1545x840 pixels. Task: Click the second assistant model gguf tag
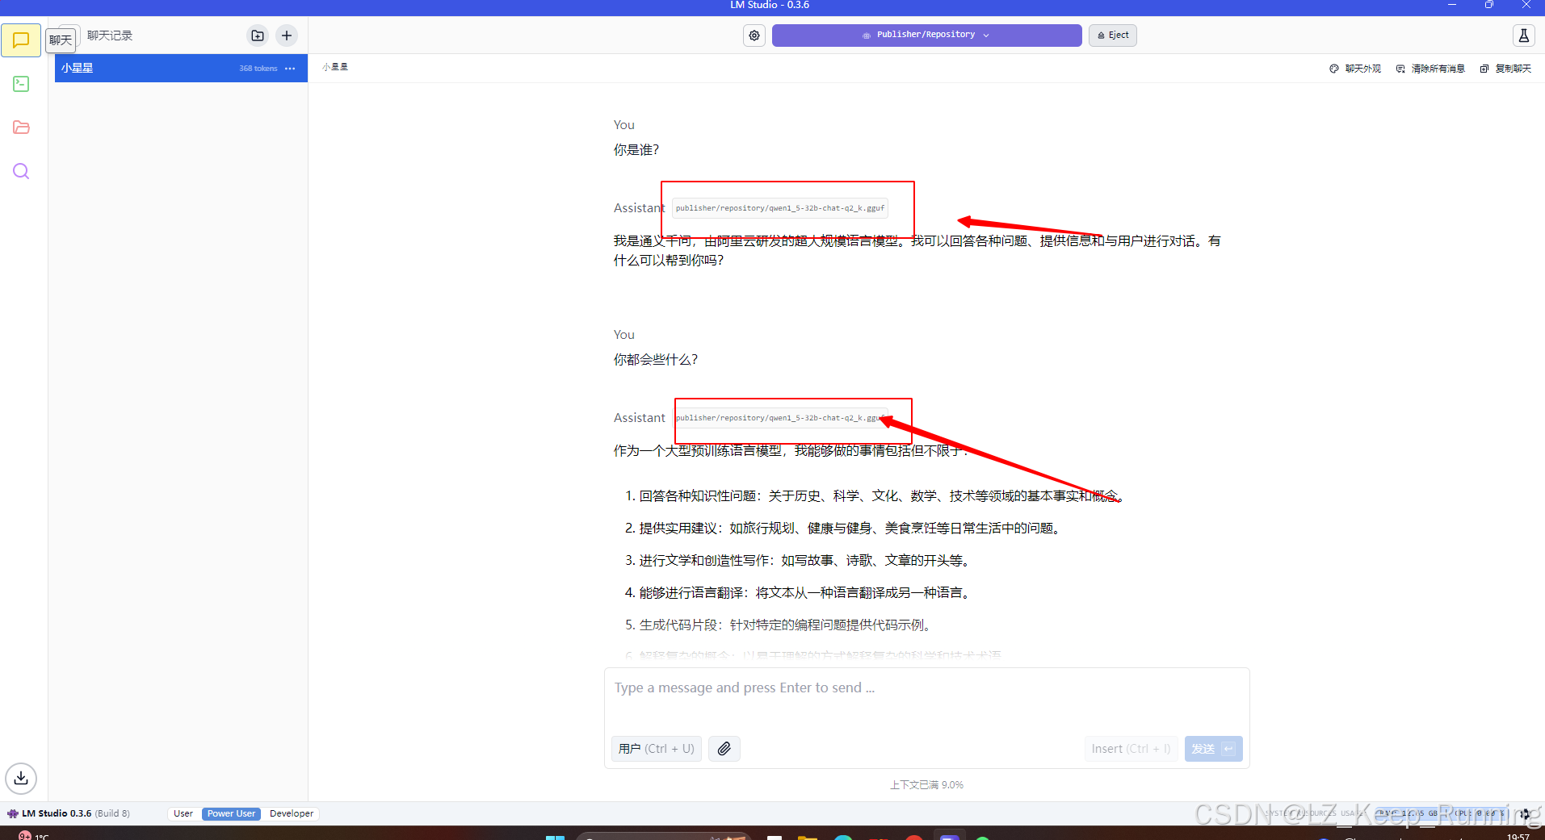780,418
